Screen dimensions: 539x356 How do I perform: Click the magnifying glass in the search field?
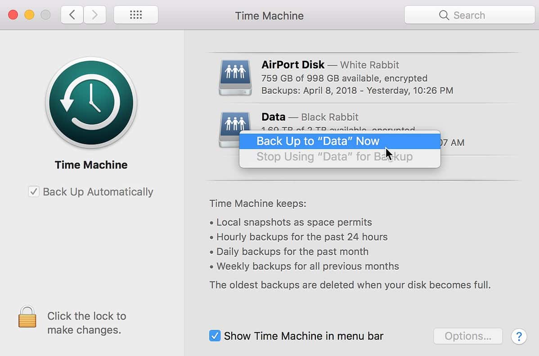pyautogui.click(x=444, y=15)
